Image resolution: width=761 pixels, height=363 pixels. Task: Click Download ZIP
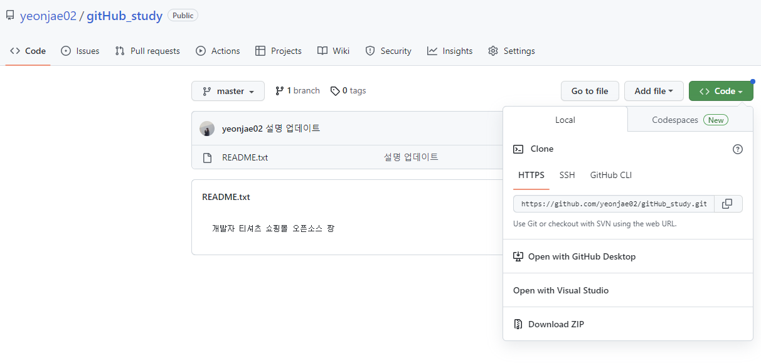coord(628,324)
